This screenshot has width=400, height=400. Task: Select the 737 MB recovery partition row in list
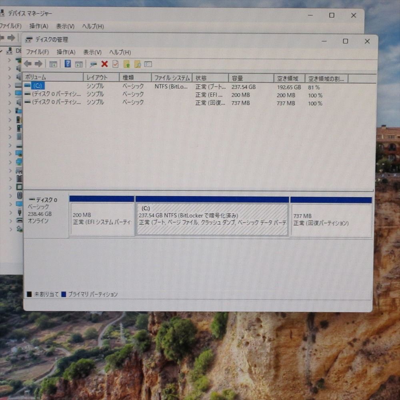click(x=174, y=103)
